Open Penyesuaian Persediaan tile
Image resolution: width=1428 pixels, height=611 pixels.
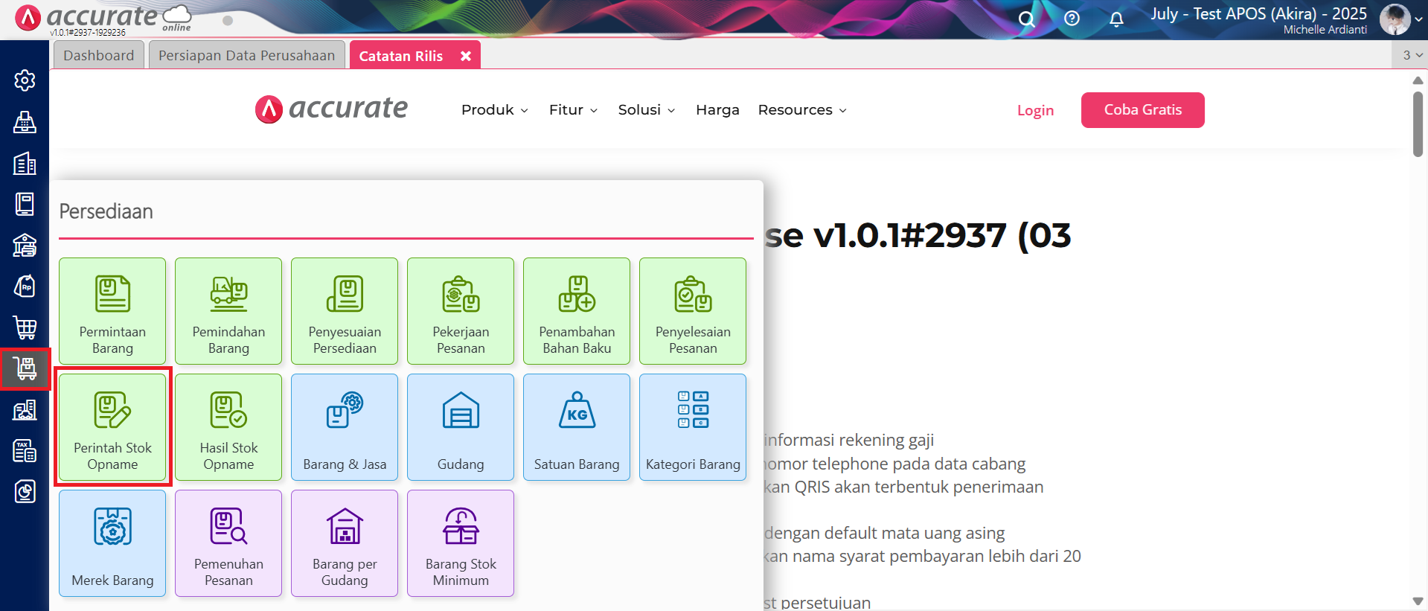(345, 311)
